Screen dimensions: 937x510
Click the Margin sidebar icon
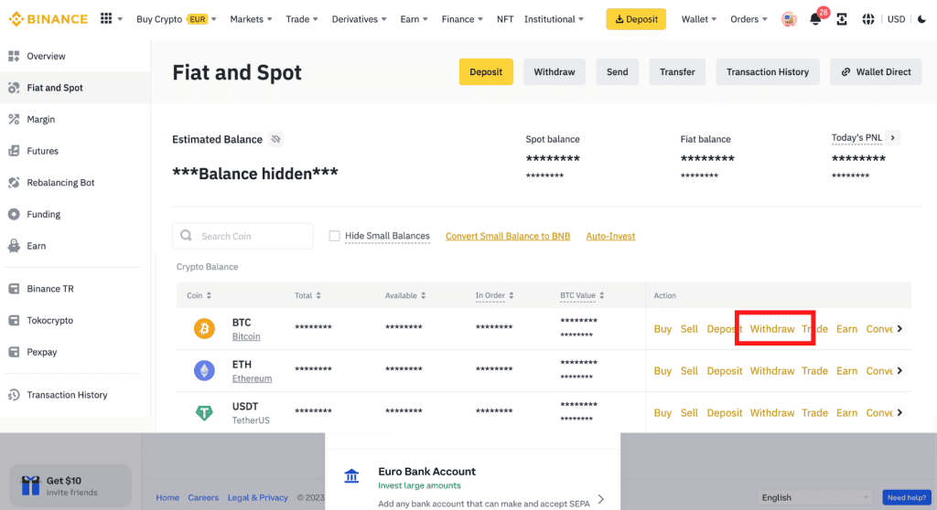click(x=14, y=120)
